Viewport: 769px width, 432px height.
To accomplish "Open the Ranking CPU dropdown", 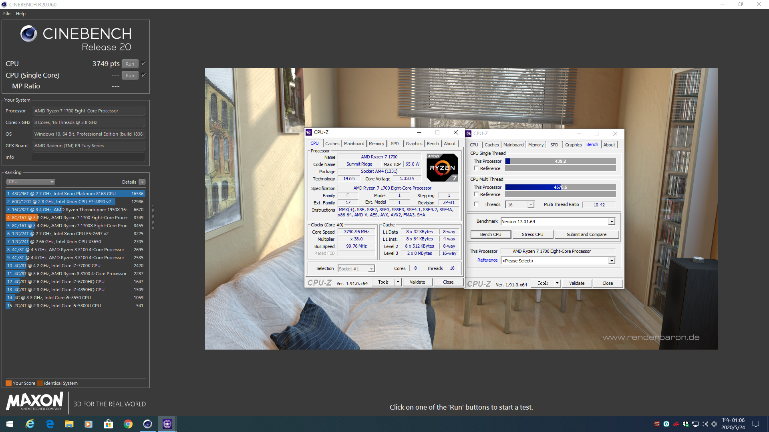I will point(30,182).
